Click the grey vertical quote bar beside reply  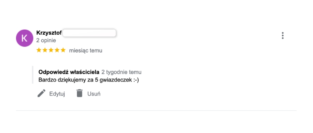33,75
